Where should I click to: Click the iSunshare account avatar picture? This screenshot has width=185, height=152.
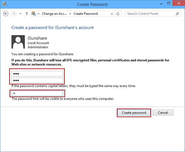[18, 42]
